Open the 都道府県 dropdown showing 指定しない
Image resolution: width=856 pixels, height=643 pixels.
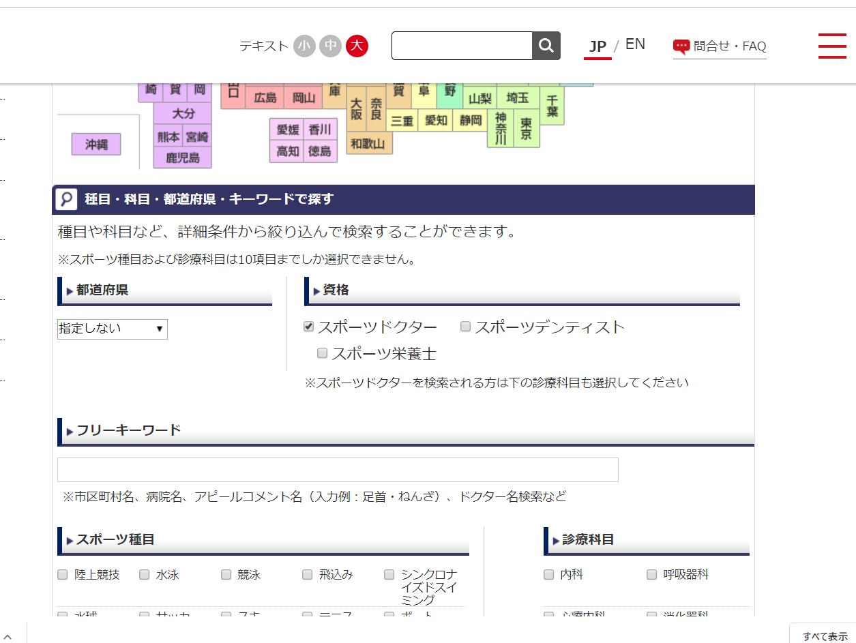[x=113, y=329]
